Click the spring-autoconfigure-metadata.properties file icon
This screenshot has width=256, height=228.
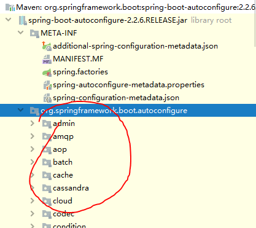(x=47, y=85)
